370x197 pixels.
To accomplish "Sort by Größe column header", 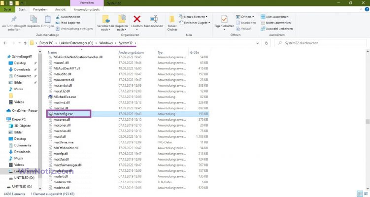I will click(x=195, y=52).
